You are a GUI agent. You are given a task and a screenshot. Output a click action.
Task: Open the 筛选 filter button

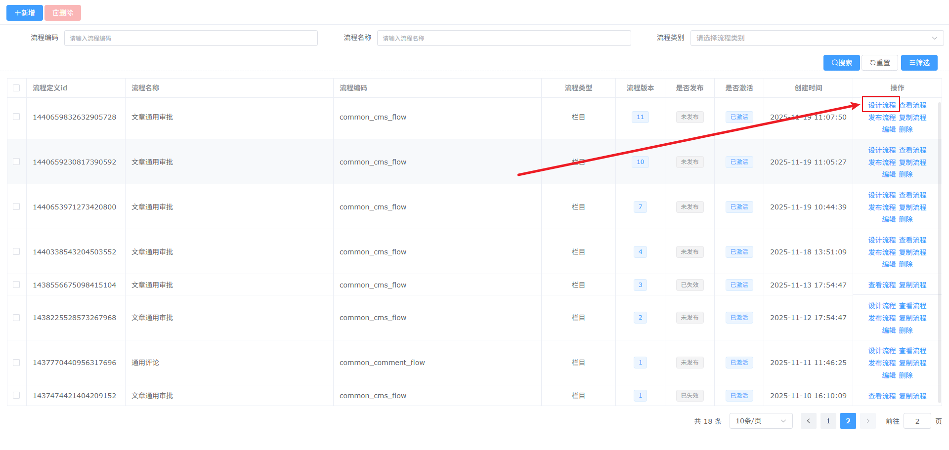(919, 63)
